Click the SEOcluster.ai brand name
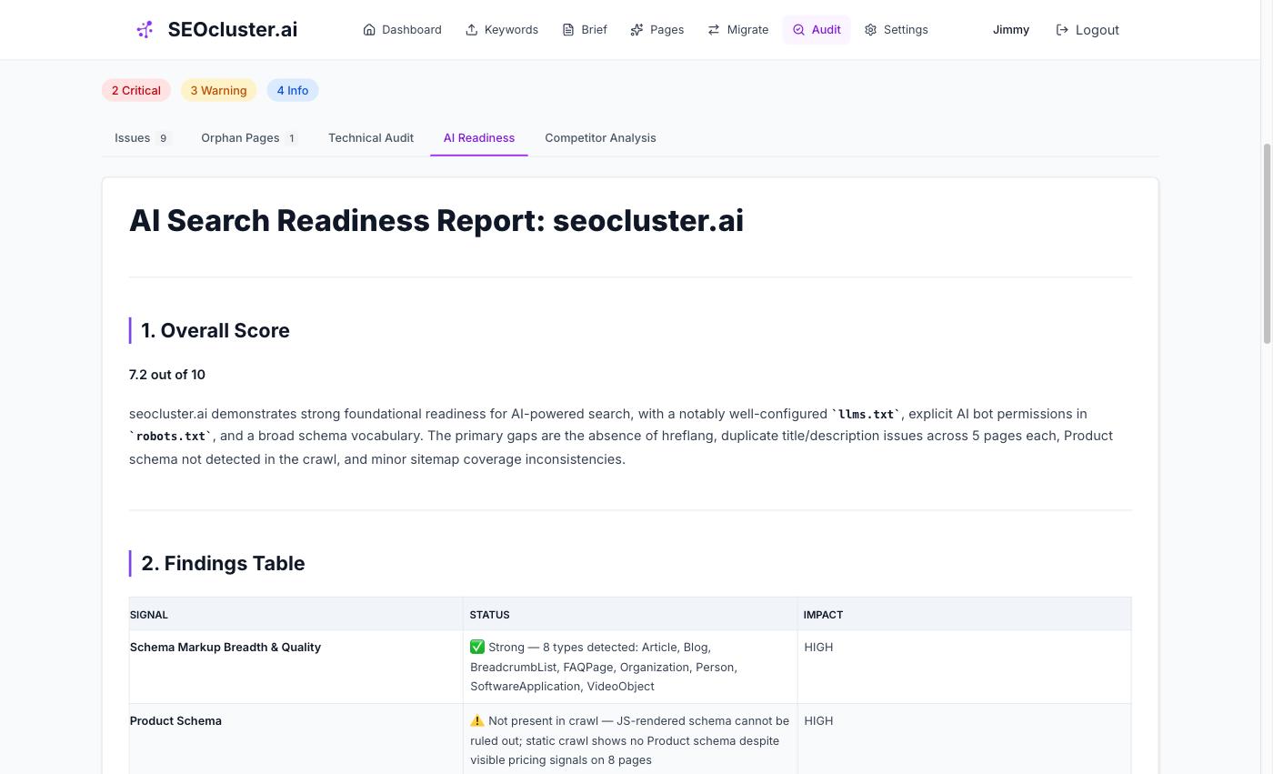Screen dimensions: 1273x774 pos(233,30)
